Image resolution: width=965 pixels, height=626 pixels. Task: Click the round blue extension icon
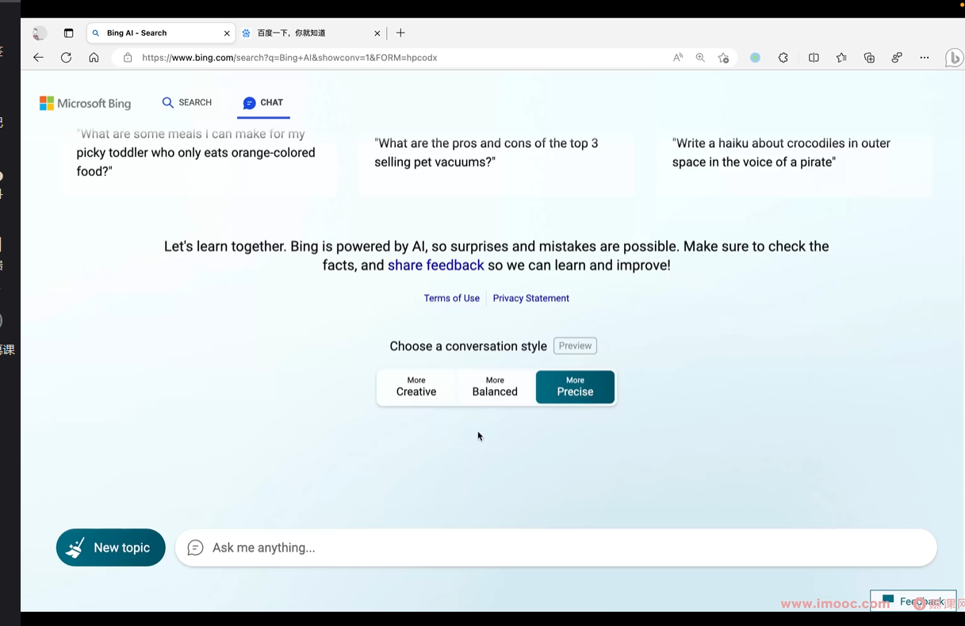[x=755, y=57]
